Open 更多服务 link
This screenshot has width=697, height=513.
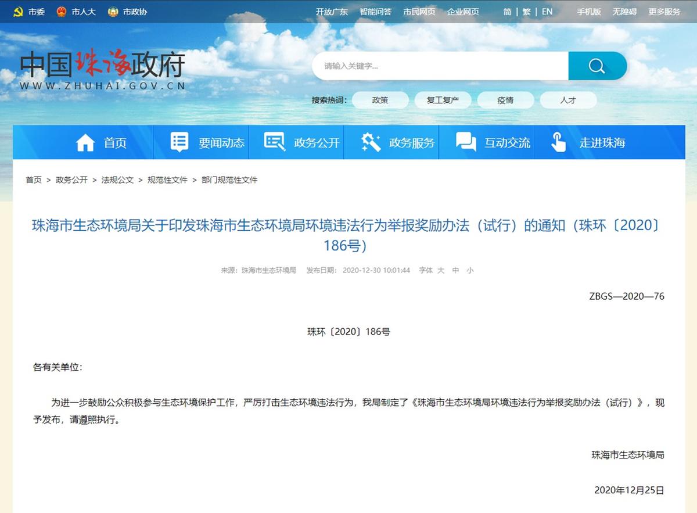click(x=664, y=12)
